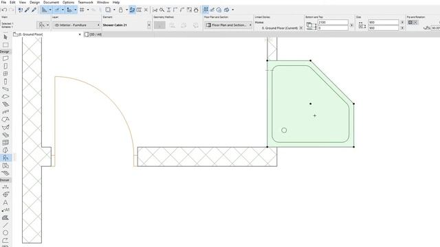
Task: Activate the Stair tool
Action: click(5, 104)
